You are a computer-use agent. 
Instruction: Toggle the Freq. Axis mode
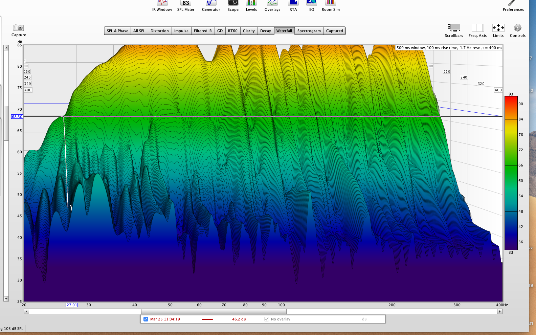(477, 28)
